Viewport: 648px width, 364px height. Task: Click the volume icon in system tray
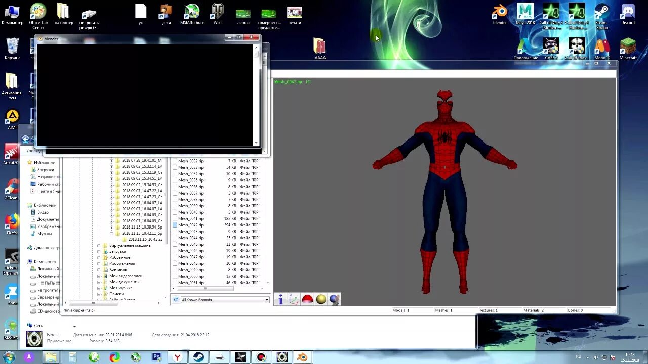tap(595, 357)
